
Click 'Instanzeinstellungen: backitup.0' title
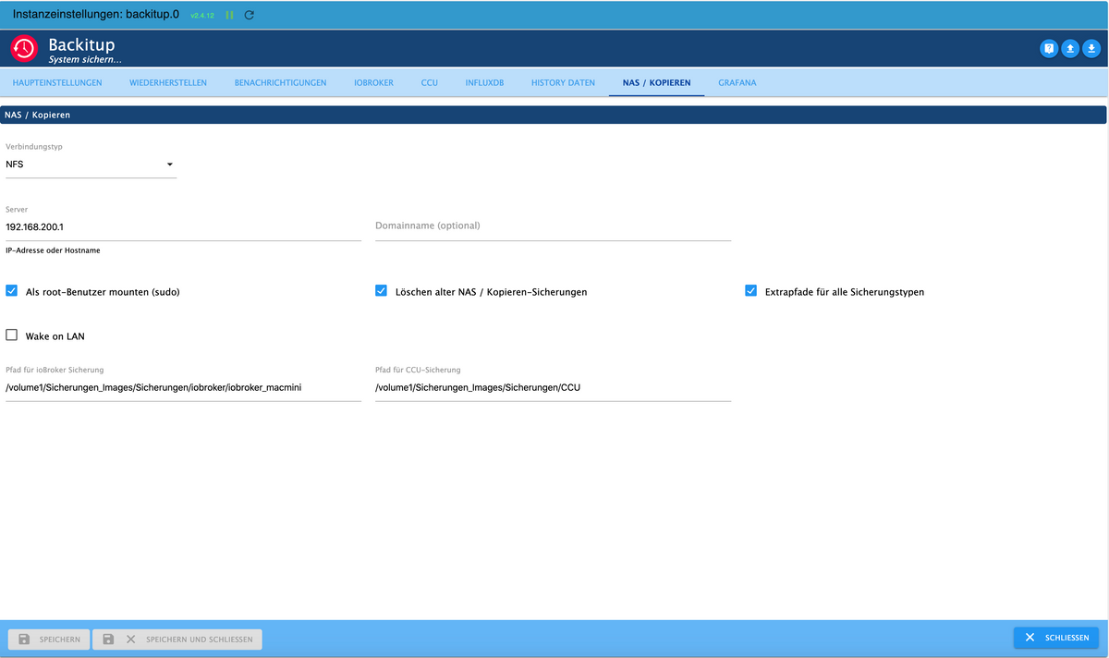pos(95,15)
